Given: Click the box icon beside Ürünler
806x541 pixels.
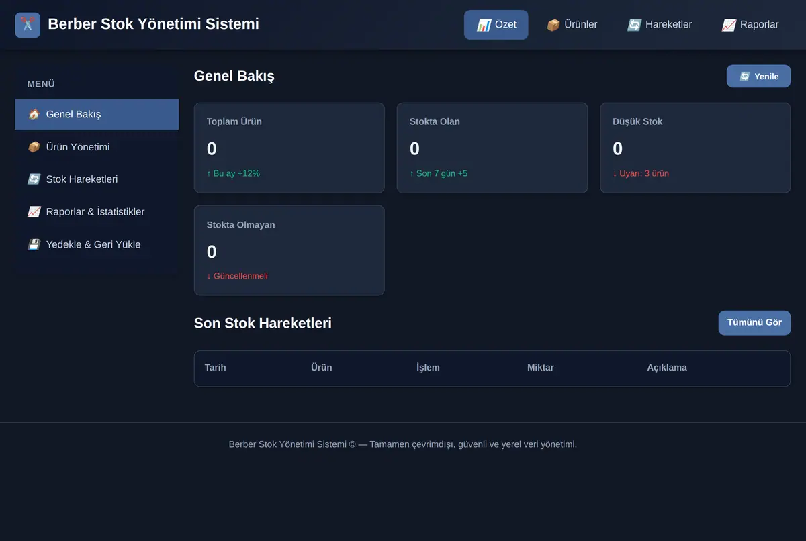Looking at the screenshot, I should (x=553, y=25).
